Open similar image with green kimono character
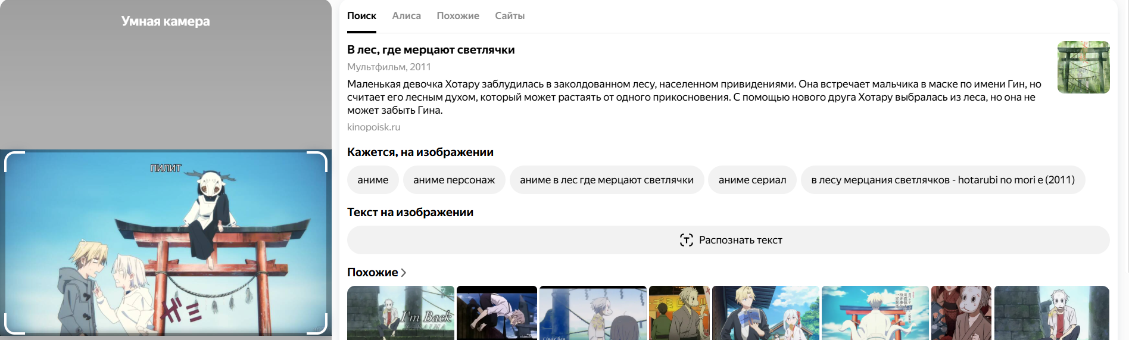The width and height of the screenshot is (1129, 340). pos(679,313)
